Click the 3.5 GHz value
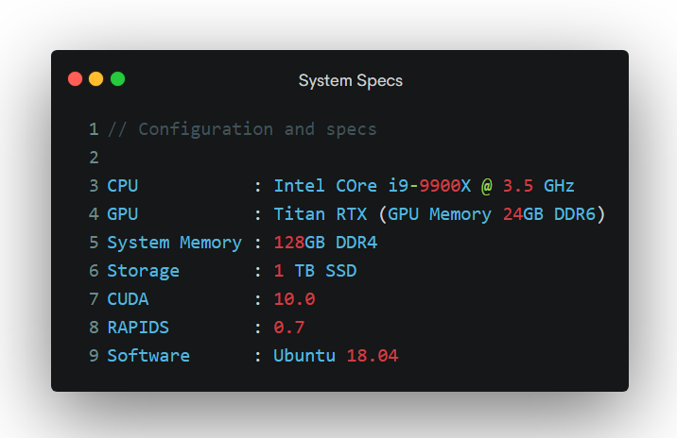The height and width of the screenshot is (438, 677). click(x=538, y=186)
